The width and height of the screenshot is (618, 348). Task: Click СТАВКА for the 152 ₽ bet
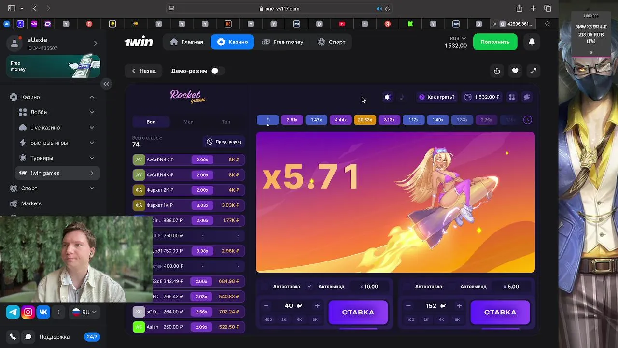point(500,312)
